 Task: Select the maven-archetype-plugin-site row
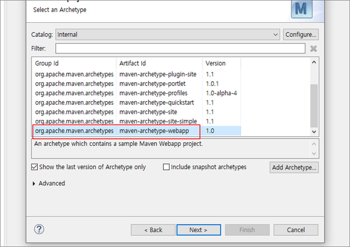136,74
